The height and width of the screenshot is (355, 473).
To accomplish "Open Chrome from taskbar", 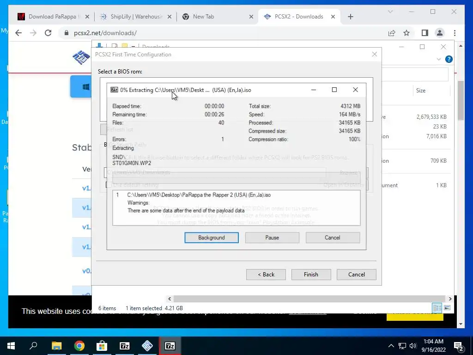I will [x=79, y=346].
